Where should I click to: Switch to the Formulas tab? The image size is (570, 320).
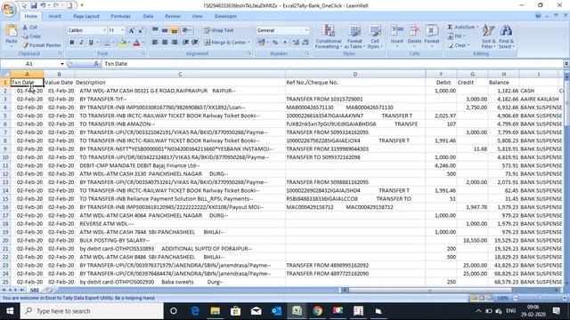click(120, 16)
